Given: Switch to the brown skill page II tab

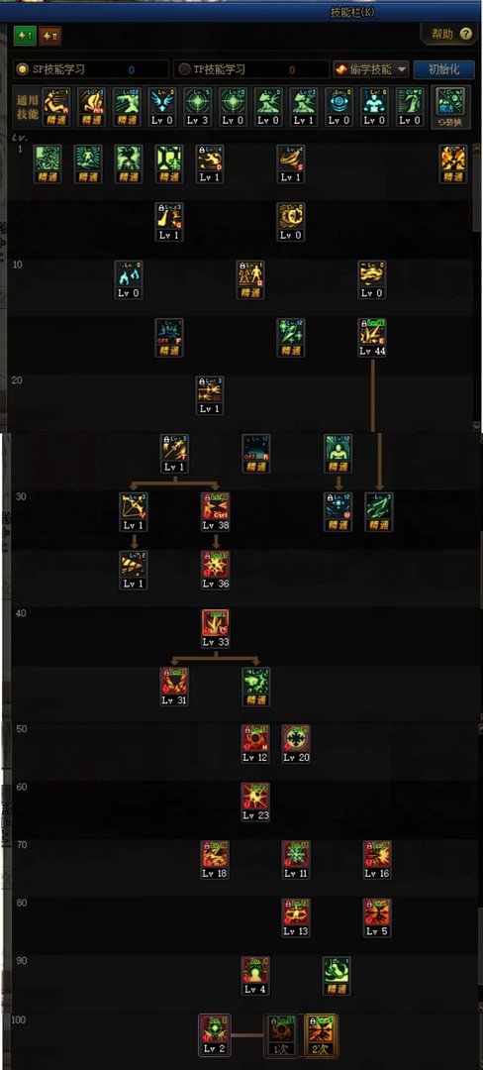Looking at the screenshot, I should (x=49, y=37).
